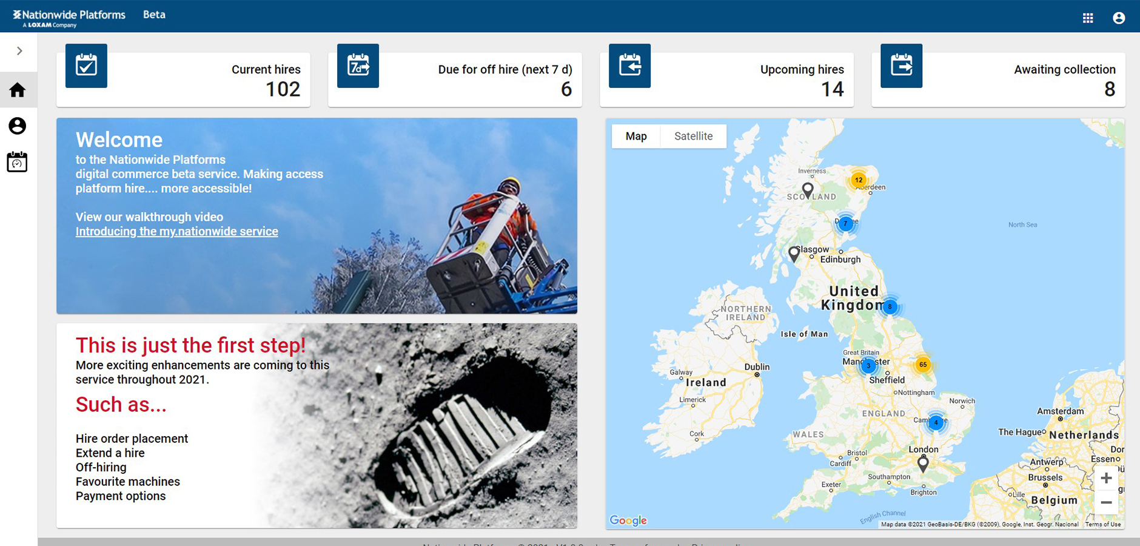Click the blue cluster marker 4 near Cambridge
The height and width of the screenshot is (546, 1140).
click(x=936, y=422)
